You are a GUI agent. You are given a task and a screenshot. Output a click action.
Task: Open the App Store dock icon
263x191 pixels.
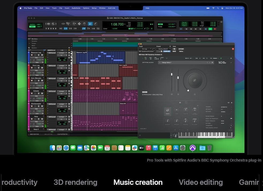(x=176, y=148)
